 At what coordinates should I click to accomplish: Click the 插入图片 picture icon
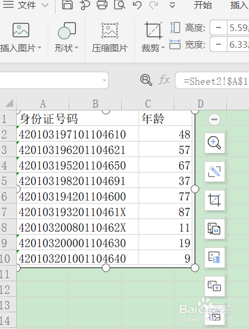21,30
